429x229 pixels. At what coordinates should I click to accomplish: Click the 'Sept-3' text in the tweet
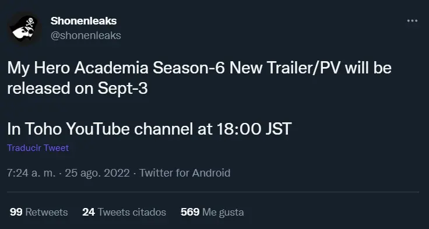pyautogui.click(x=122, y=89)
